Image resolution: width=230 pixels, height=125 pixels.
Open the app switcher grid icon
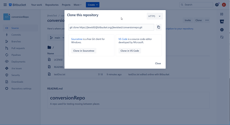5,5
